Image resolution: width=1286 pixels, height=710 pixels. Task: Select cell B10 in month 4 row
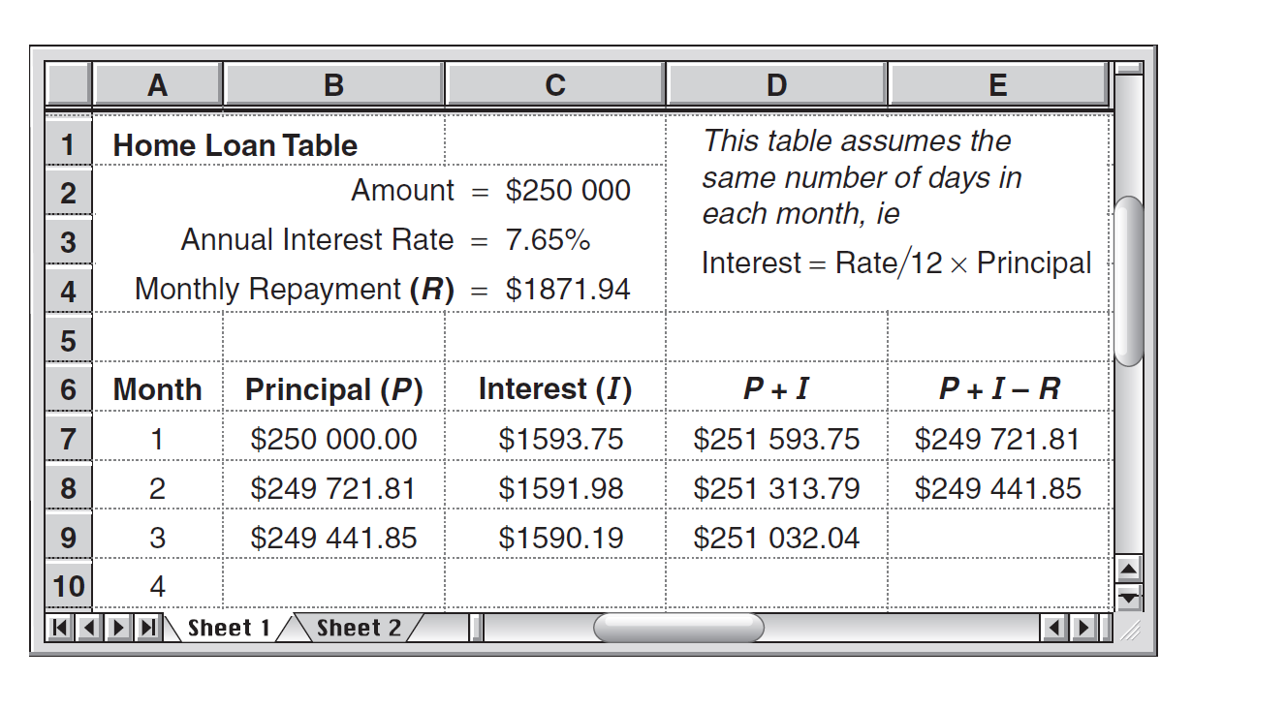pos(333,585)
